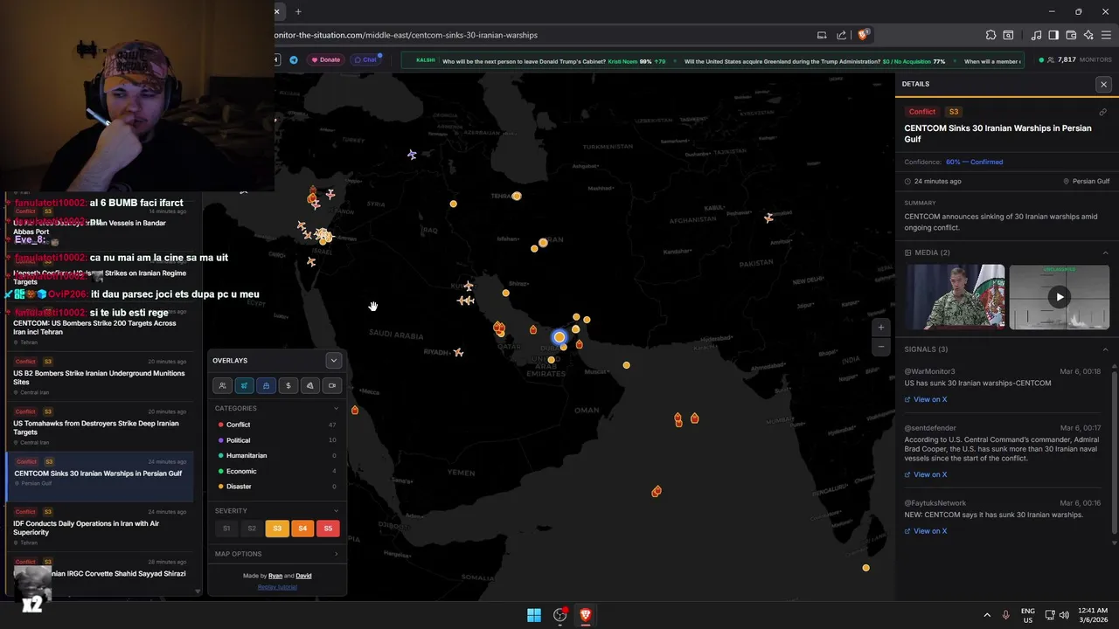1119x629 pixels.
Task: Click the purple aircraft marker near Caspian
Action: tap(412, 155)
